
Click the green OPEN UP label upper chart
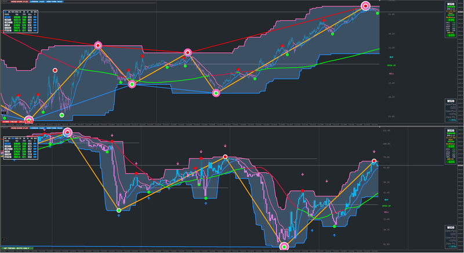(391, 66)
